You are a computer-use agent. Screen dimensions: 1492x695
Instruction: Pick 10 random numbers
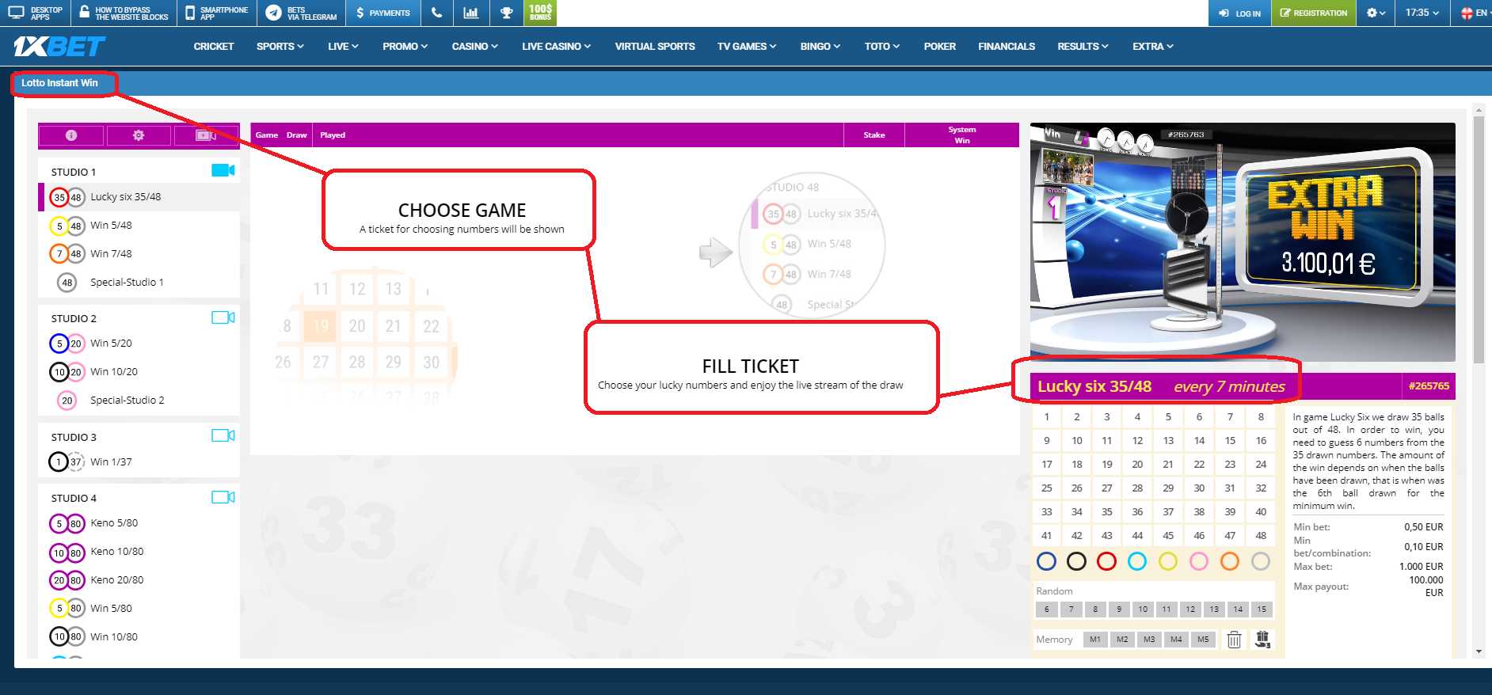click(x=1143, y=610)
